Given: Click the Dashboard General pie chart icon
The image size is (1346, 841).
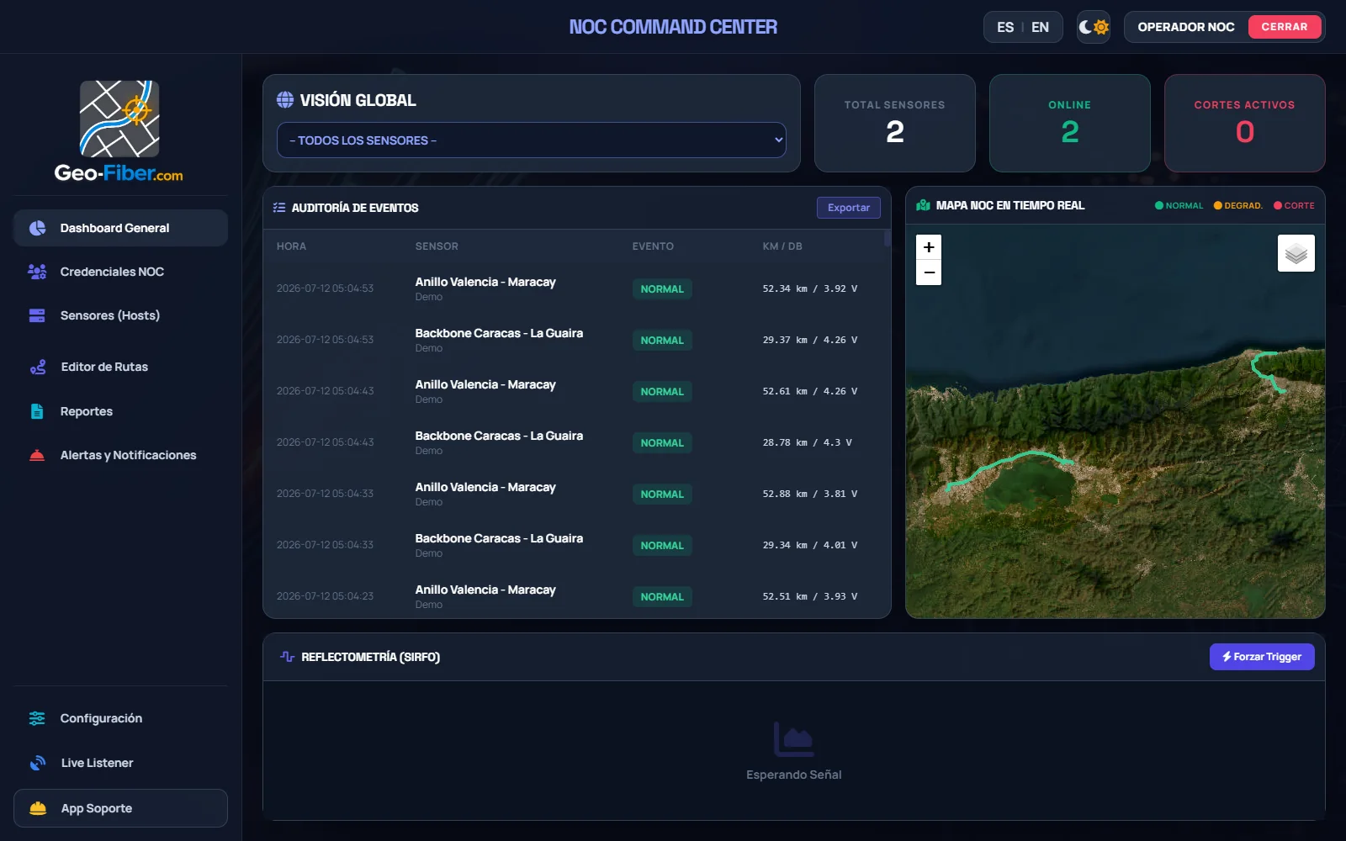Looking at the screenshot, I should tap(37, 228).
